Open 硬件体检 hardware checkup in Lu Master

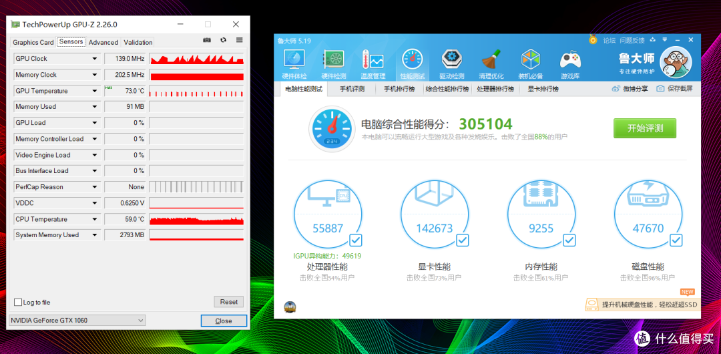point(294,64)
